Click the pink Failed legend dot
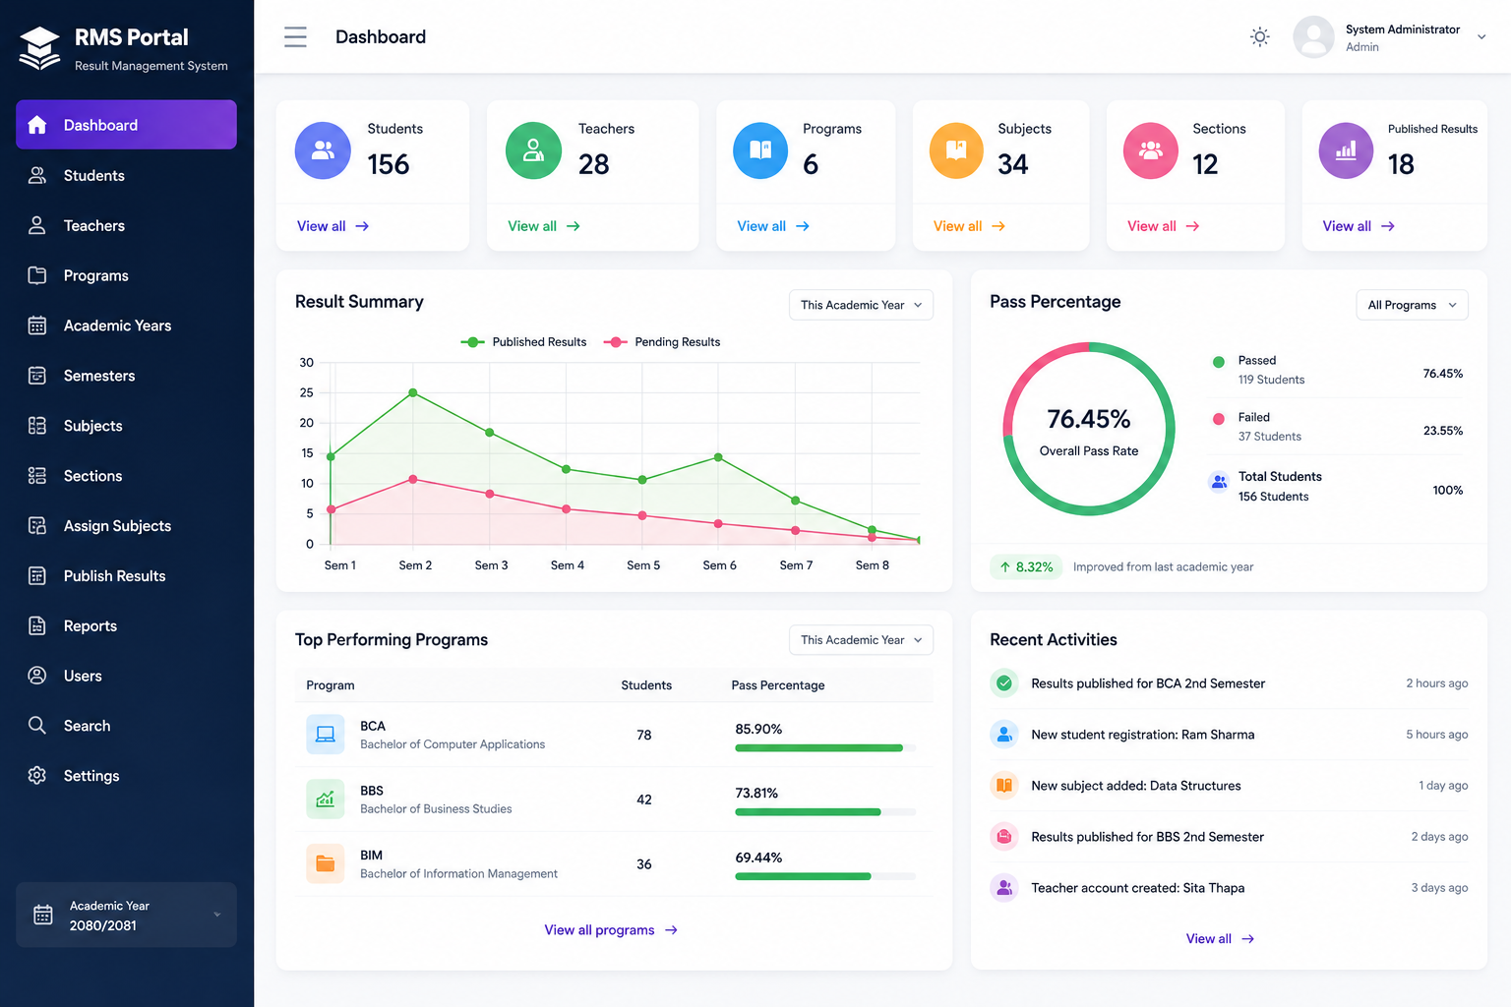 (x=1219, y=419)
